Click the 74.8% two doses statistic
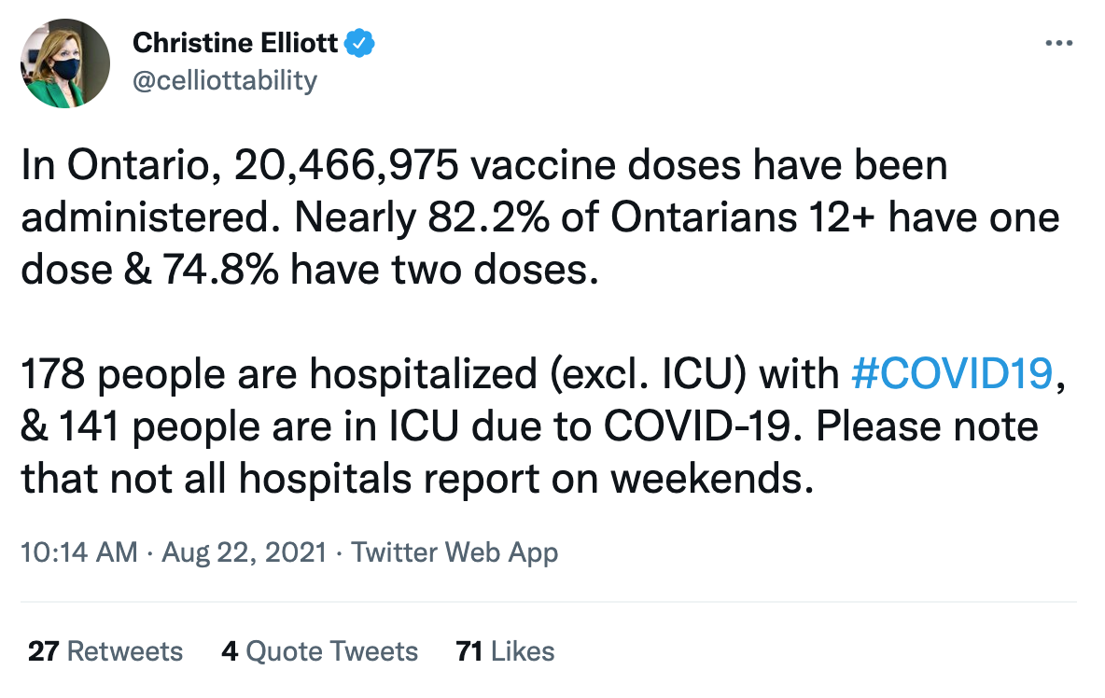 point(220,270)
